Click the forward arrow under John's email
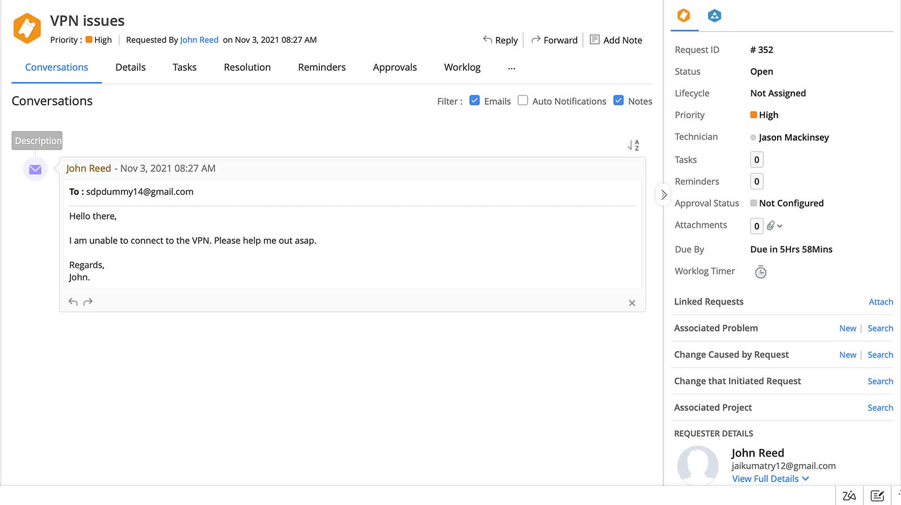This screenshot has height=505, width=901. click(88, 302)
